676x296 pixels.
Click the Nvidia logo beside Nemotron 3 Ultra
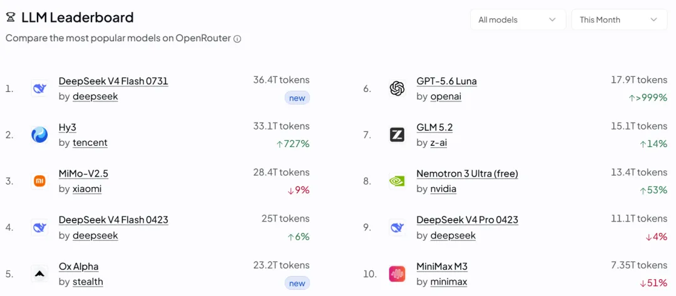(x=397, y=181)
